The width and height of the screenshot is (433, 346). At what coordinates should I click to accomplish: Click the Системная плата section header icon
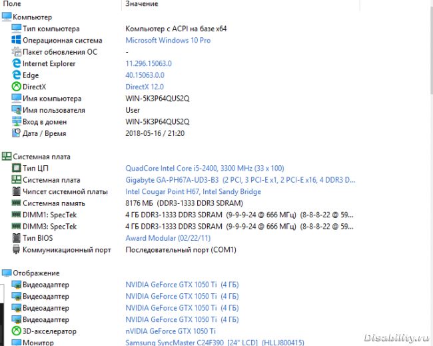[7, 157]
